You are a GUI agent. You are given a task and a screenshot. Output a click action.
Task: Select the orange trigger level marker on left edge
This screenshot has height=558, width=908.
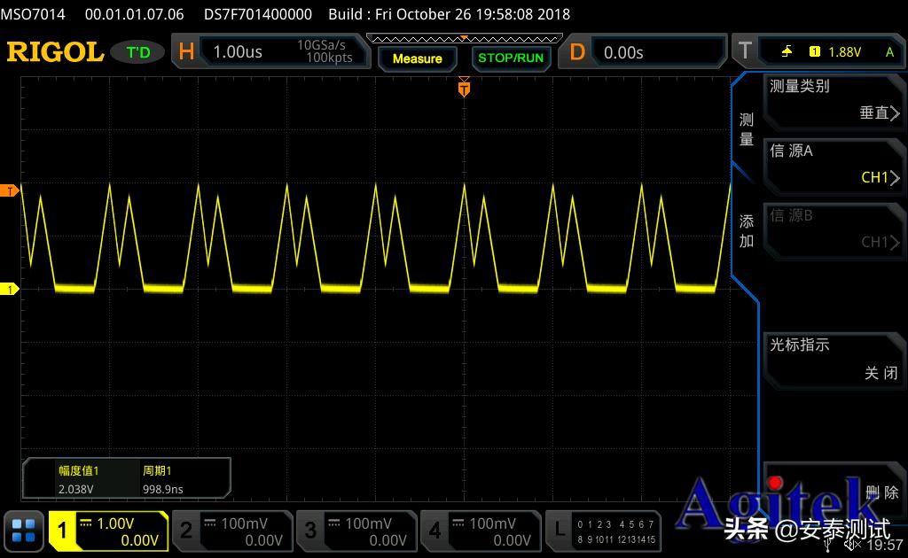(9, 190)
